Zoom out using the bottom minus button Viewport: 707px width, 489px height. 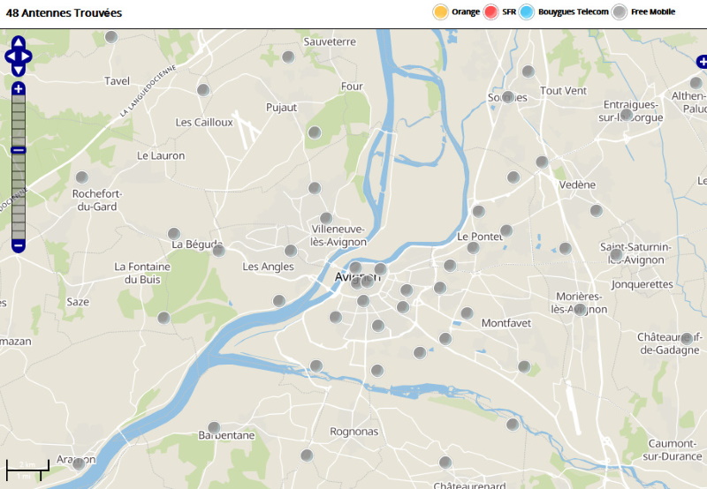(x=19, y=244)
